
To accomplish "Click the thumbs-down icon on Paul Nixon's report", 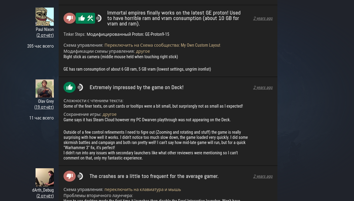I will (x=70, y=18).
